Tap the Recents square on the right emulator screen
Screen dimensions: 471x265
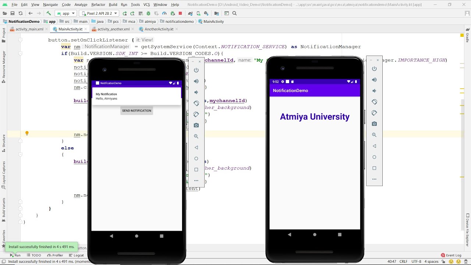pos(340,234)
